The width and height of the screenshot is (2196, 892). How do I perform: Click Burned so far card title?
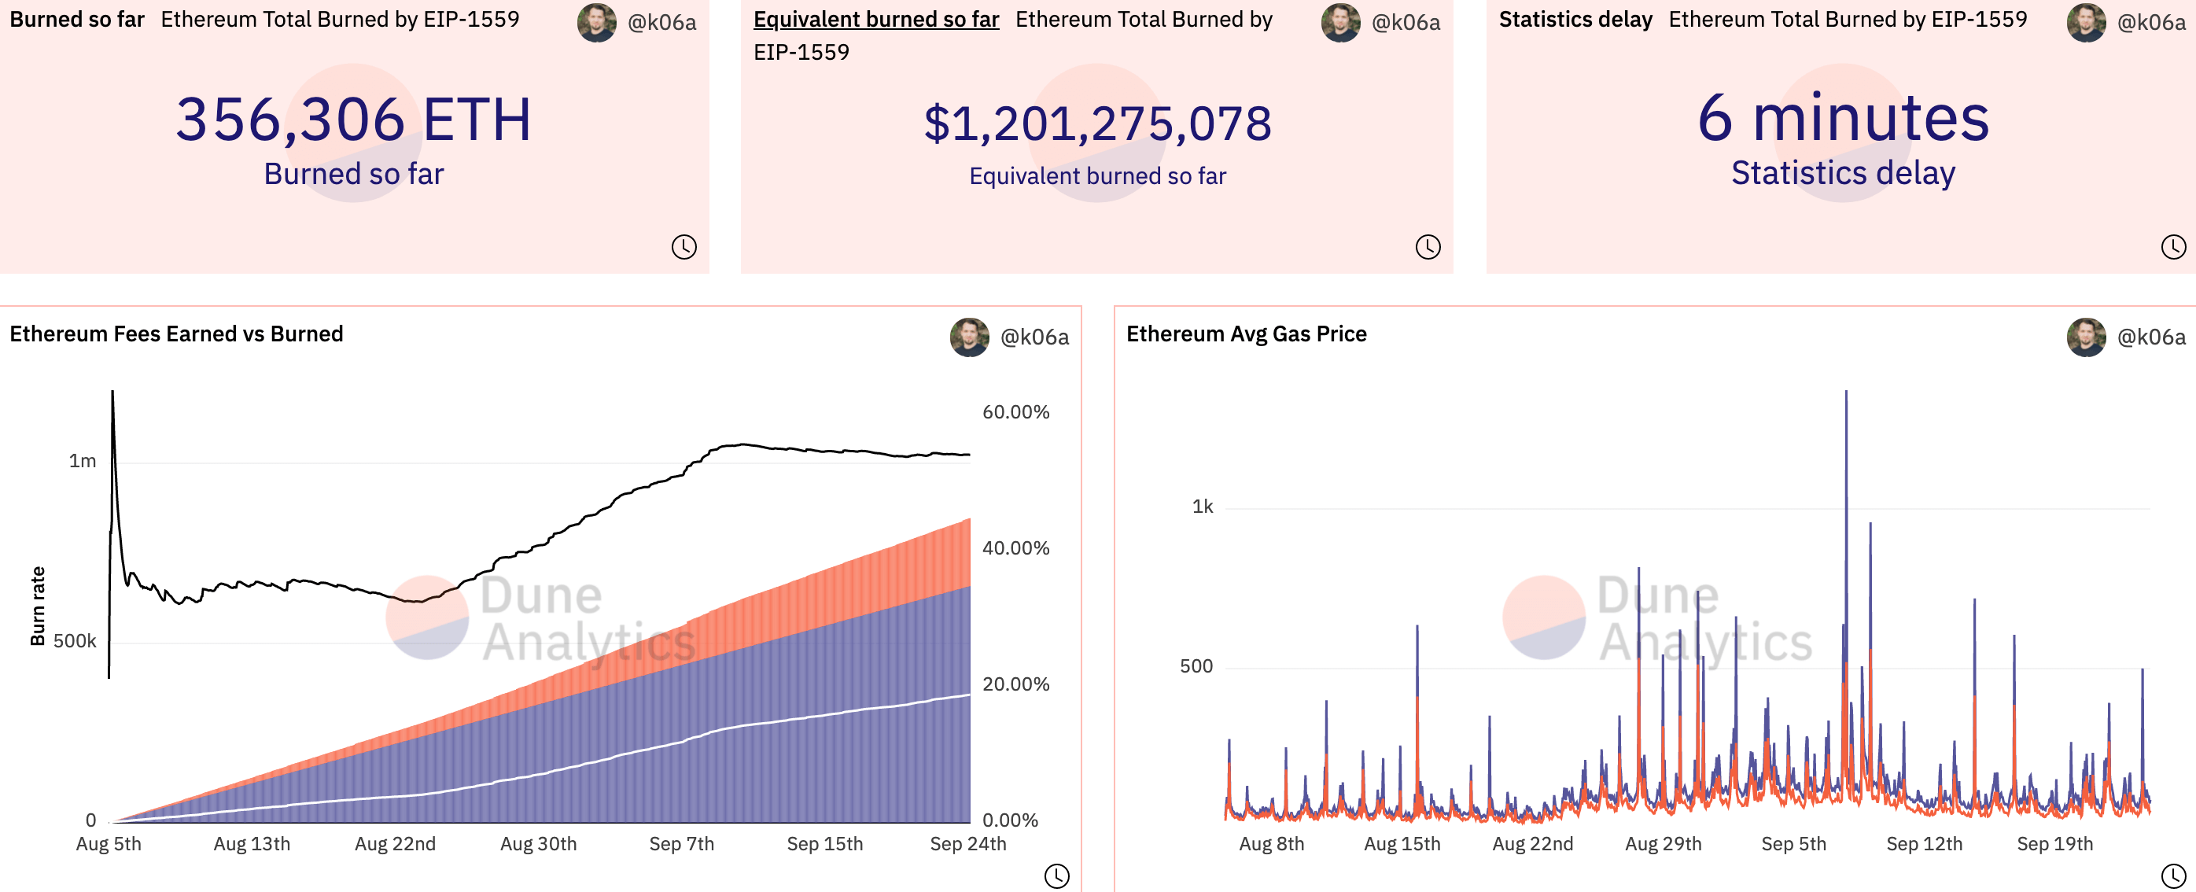[x=77, y=20]
